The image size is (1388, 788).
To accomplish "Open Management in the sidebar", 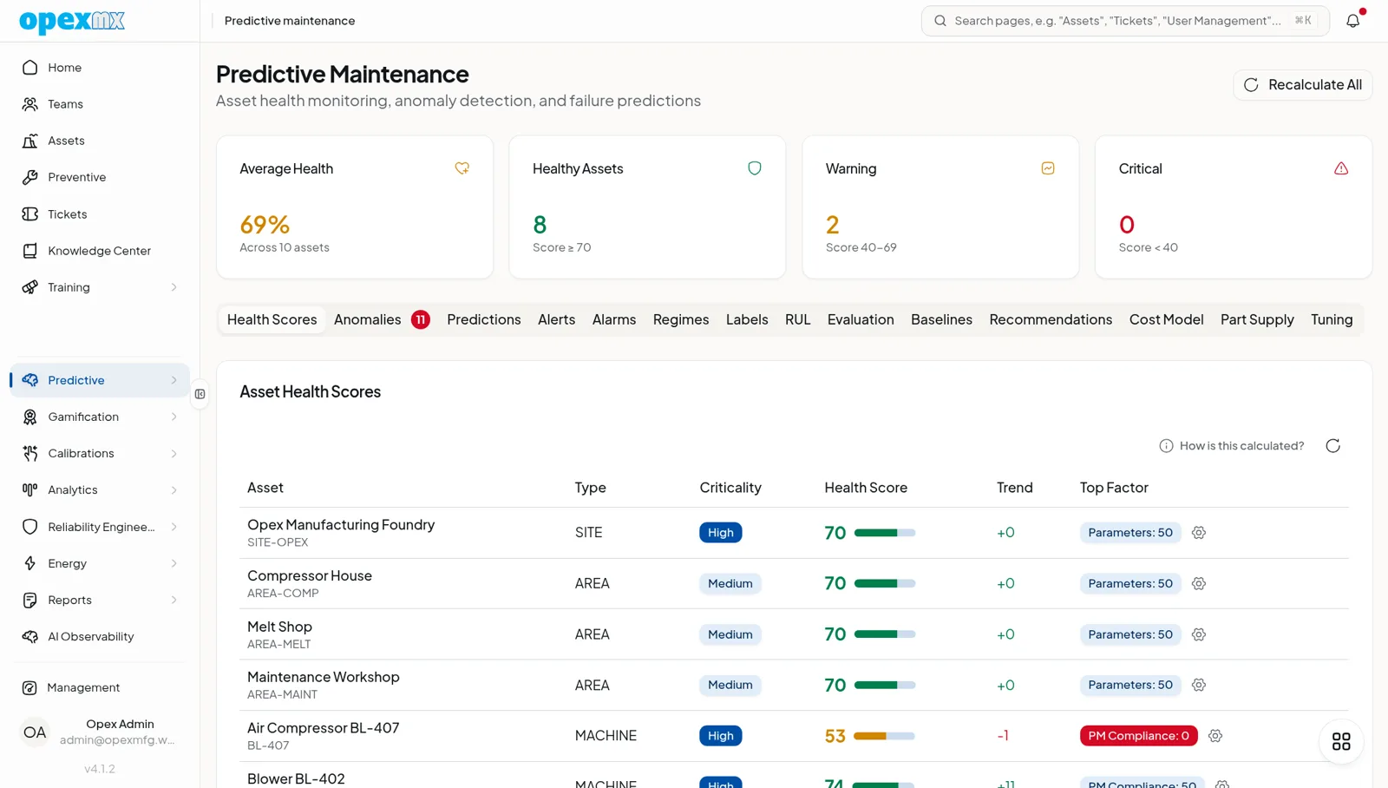I will coord(100,688).
